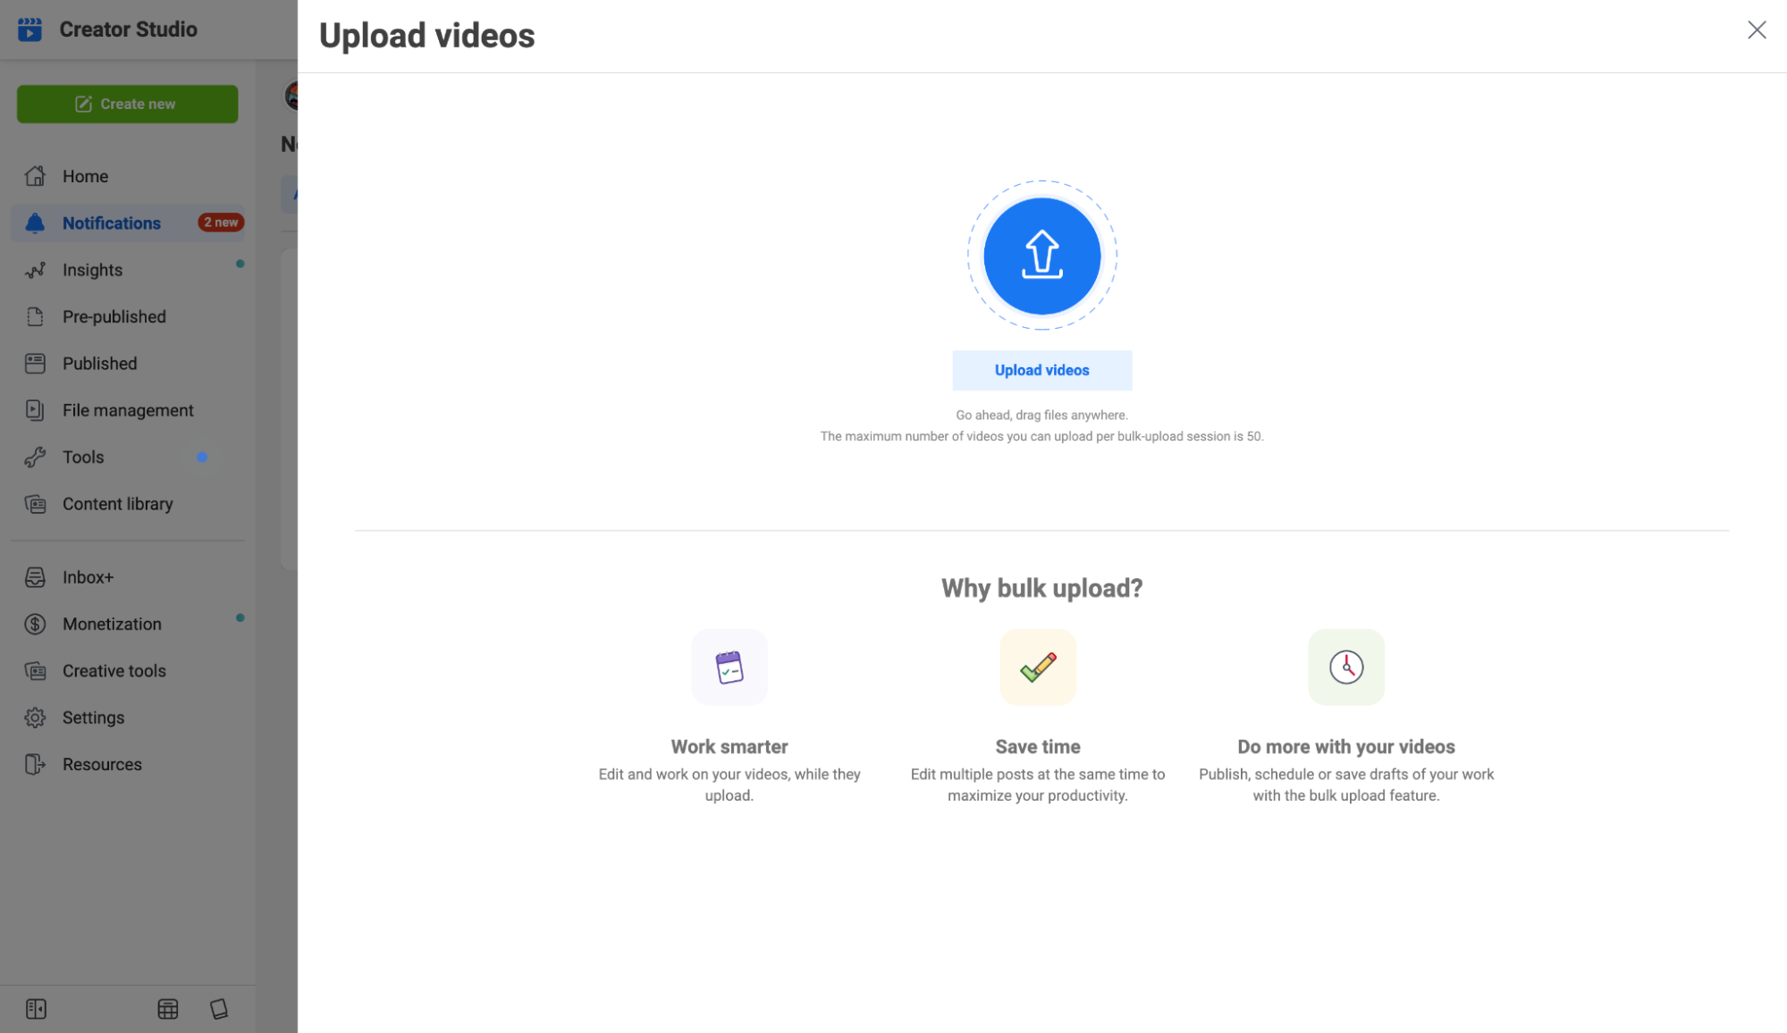Open Inbox+ section
This screenshot has width=1787, height=1033.
89,576
